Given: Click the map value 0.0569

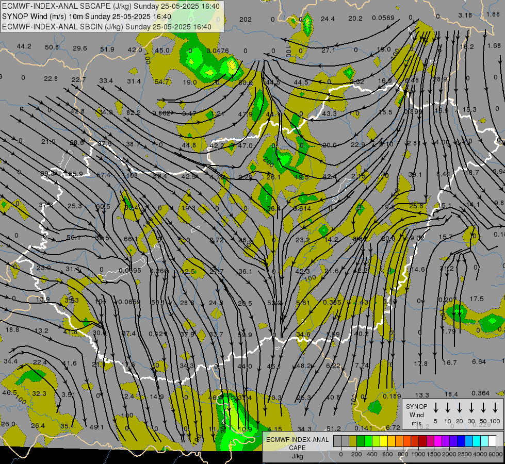Looking at the screenshot, I should (383, 18).
